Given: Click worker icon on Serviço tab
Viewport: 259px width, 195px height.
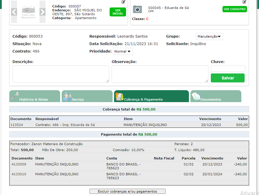Looking at the screenshot, I should coord(67,97).
